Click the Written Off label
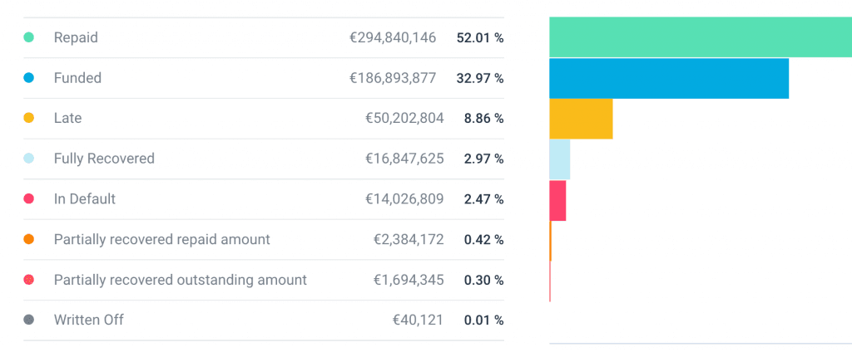The height and width of the screenshot is (352, 852). click(88, 320)
